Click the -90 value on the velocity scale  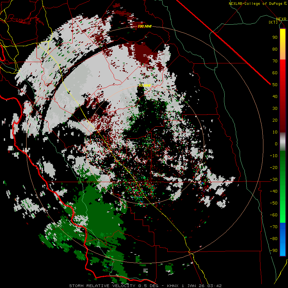(274, 251)
